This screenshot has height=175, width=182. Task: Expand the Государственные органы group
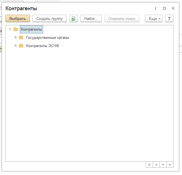pos(16,37)
